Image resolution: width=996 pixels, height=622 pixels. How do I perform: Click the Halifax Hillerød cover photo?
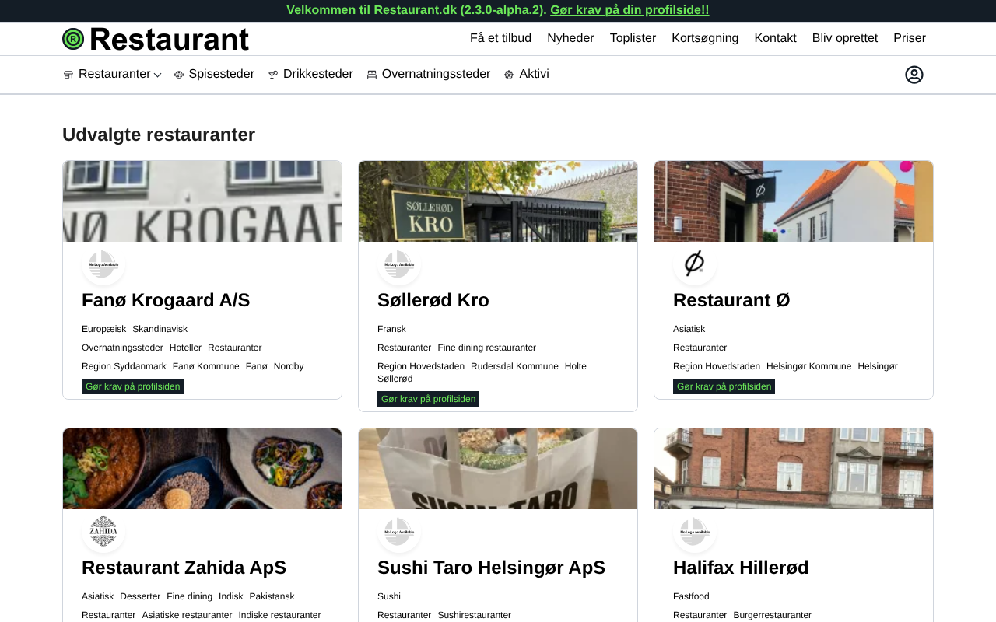(794, 469)
